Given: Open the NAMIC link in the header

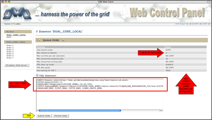Looking at the screenshot, I should [196, 24].
